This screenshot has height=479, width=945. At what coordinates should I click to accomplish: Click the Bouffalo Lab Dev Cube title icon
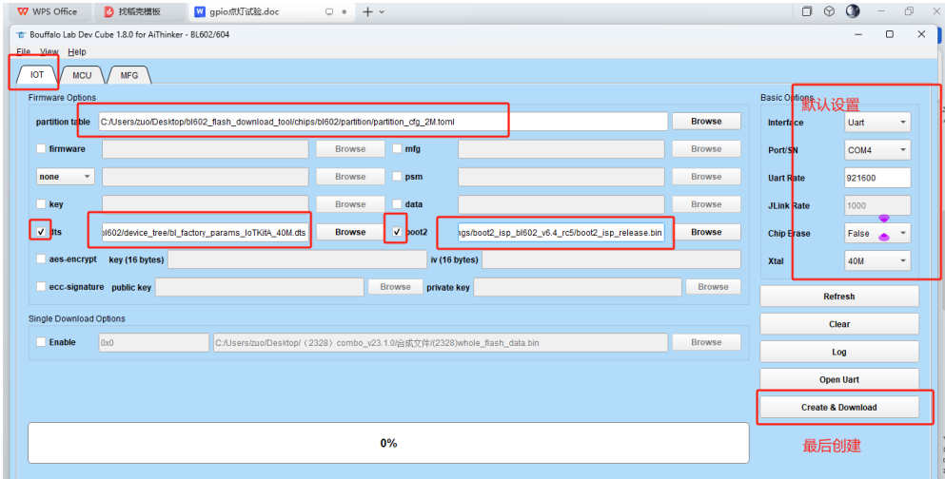21,34
